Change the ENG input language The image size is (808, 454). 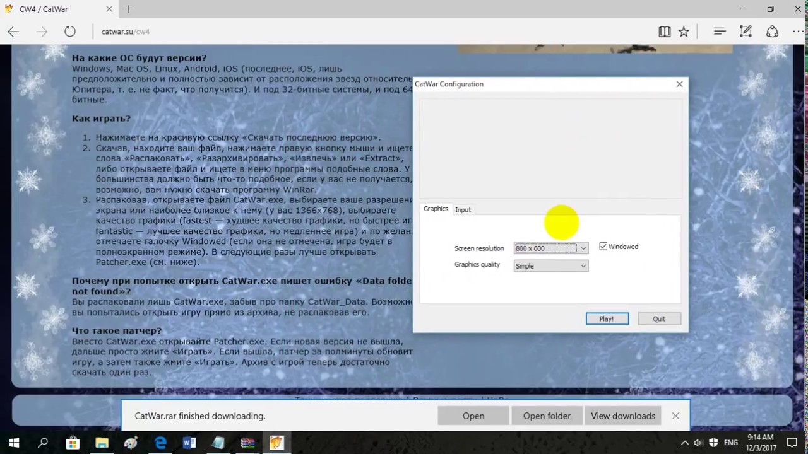731,443
